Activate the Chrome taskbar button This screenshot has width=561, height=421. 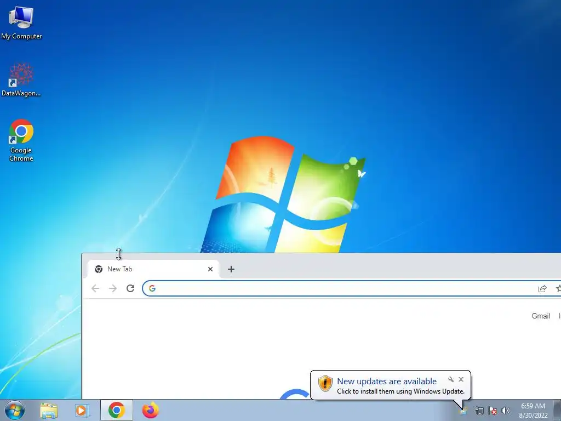click(x=117, y=410)
